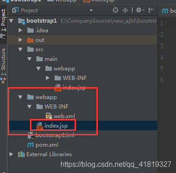
Task: Collapse the top-level webapp module folder arrow
Action: 20,97
